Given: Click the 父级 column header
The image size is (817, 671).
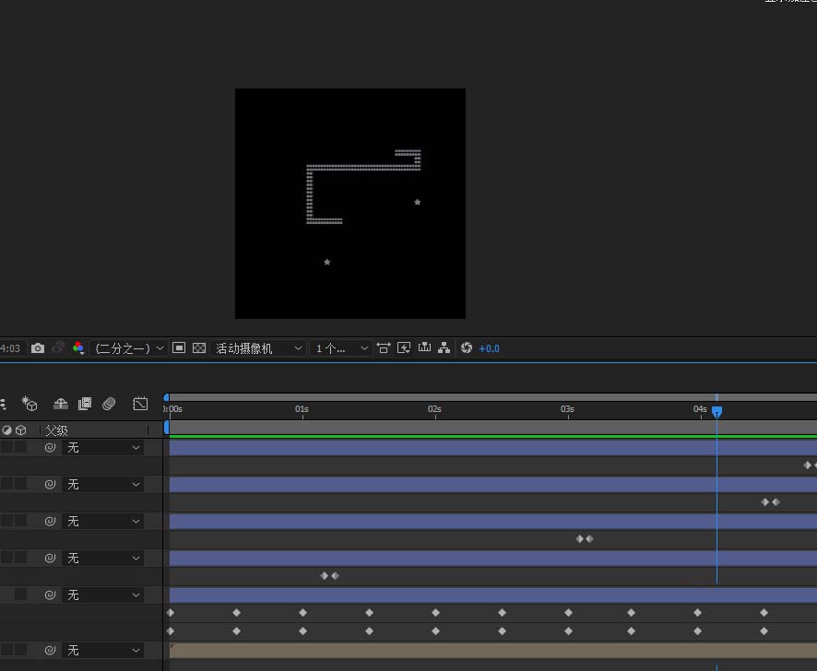Looking at the screenshot, I should (56, 430).
